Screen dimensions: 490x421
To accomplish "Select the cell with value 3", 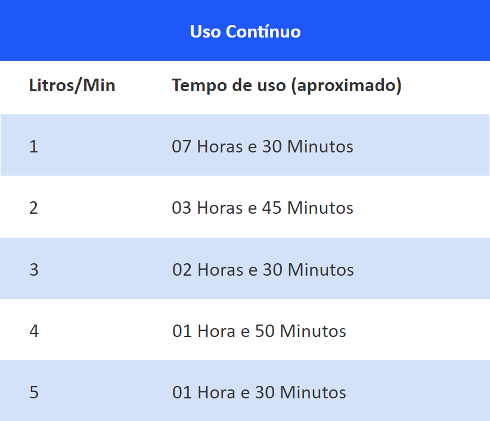I will 34,270.
